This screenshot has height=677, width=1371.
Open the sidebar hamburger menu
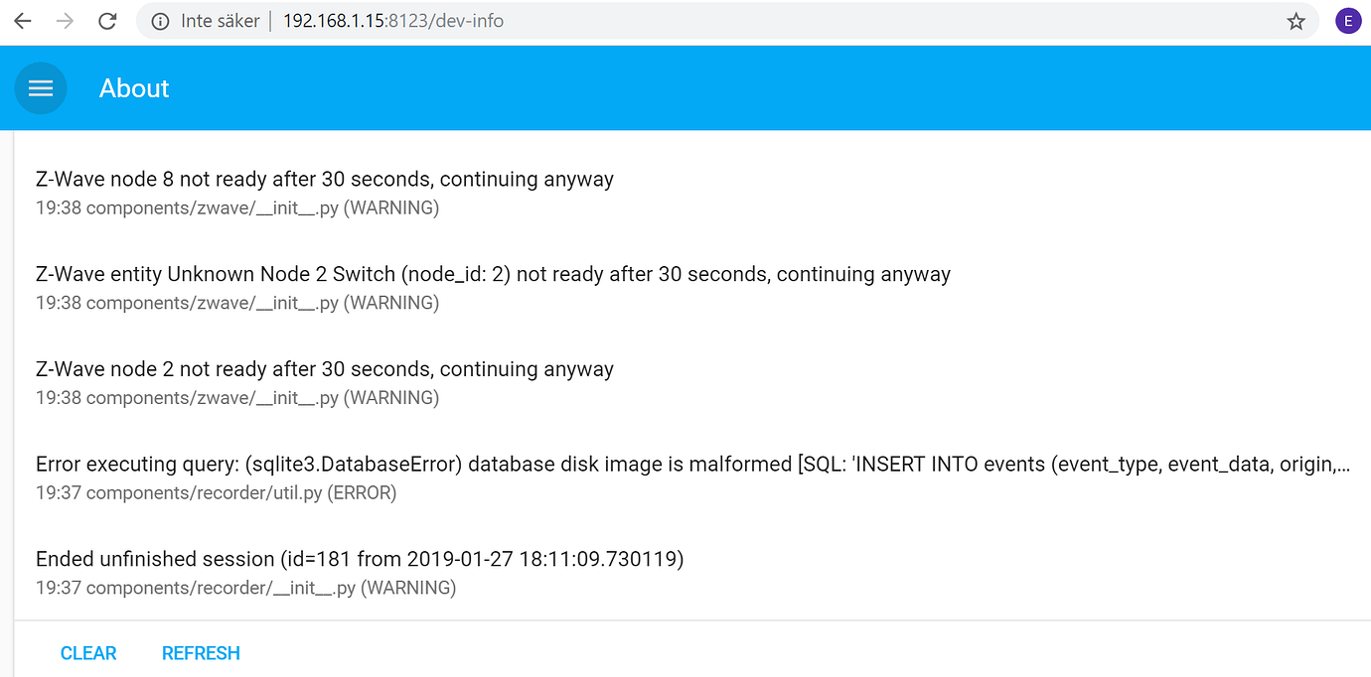(x=41, y=88)
